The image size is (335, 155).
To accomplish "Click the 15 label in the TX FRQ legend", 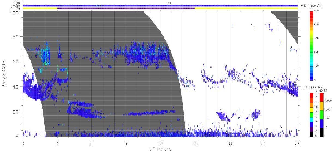I will click(316, 107).
